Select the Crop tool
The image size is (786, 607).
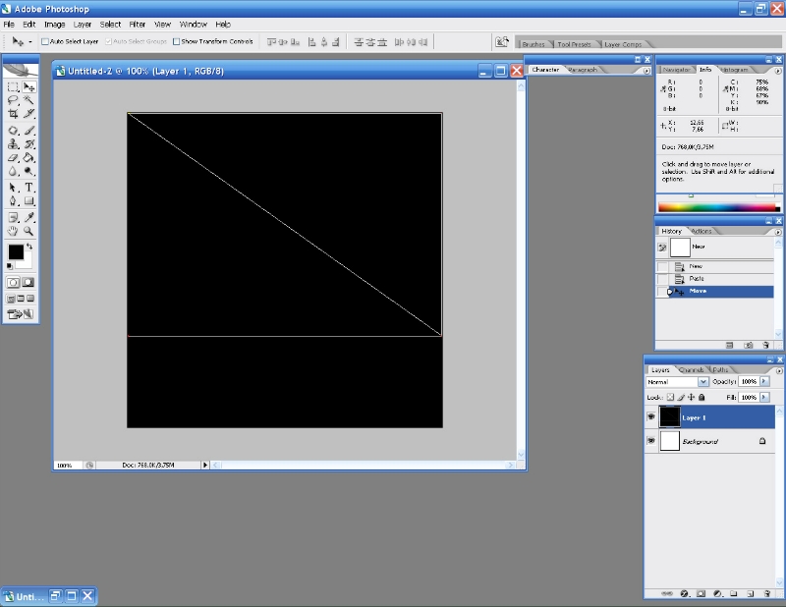tap(14, 114)
